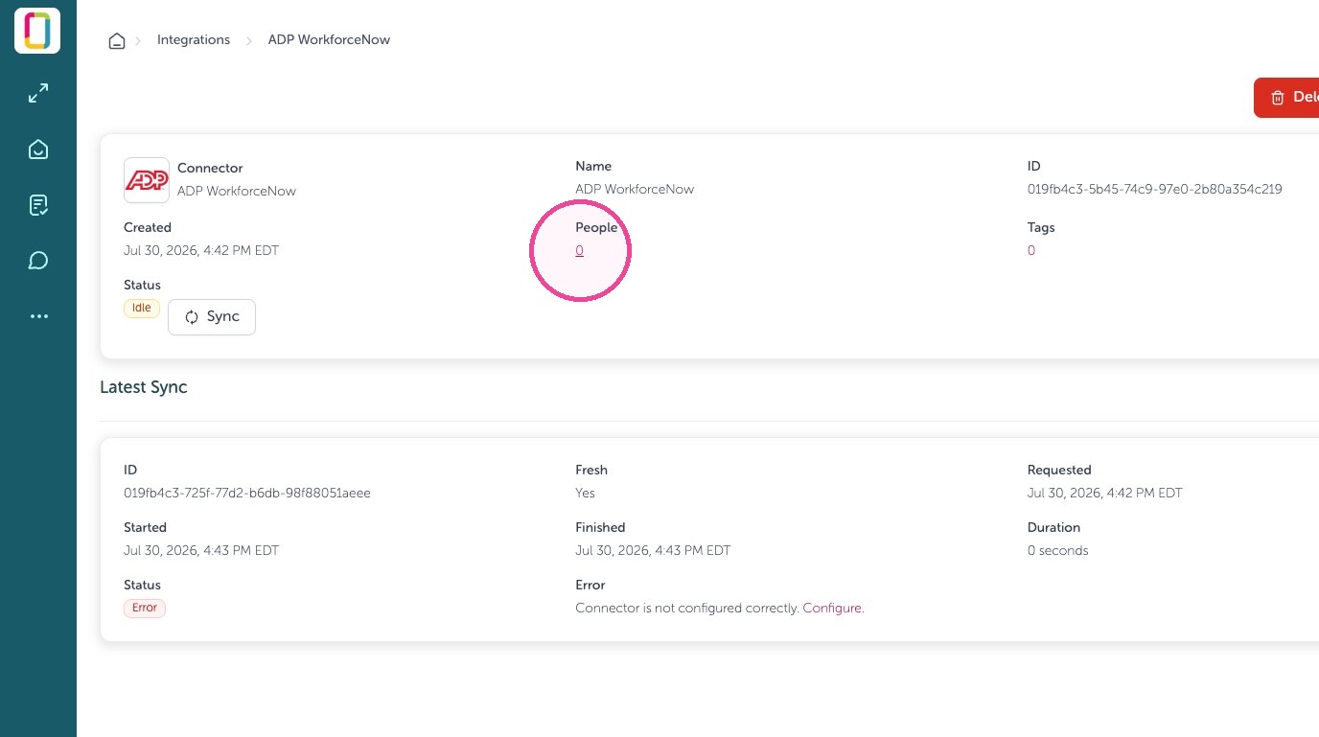The height and width of the screenshot is (737, 1319).
Task: Click the Duration value 0 seconds
Action: (x=1057, y=551)
